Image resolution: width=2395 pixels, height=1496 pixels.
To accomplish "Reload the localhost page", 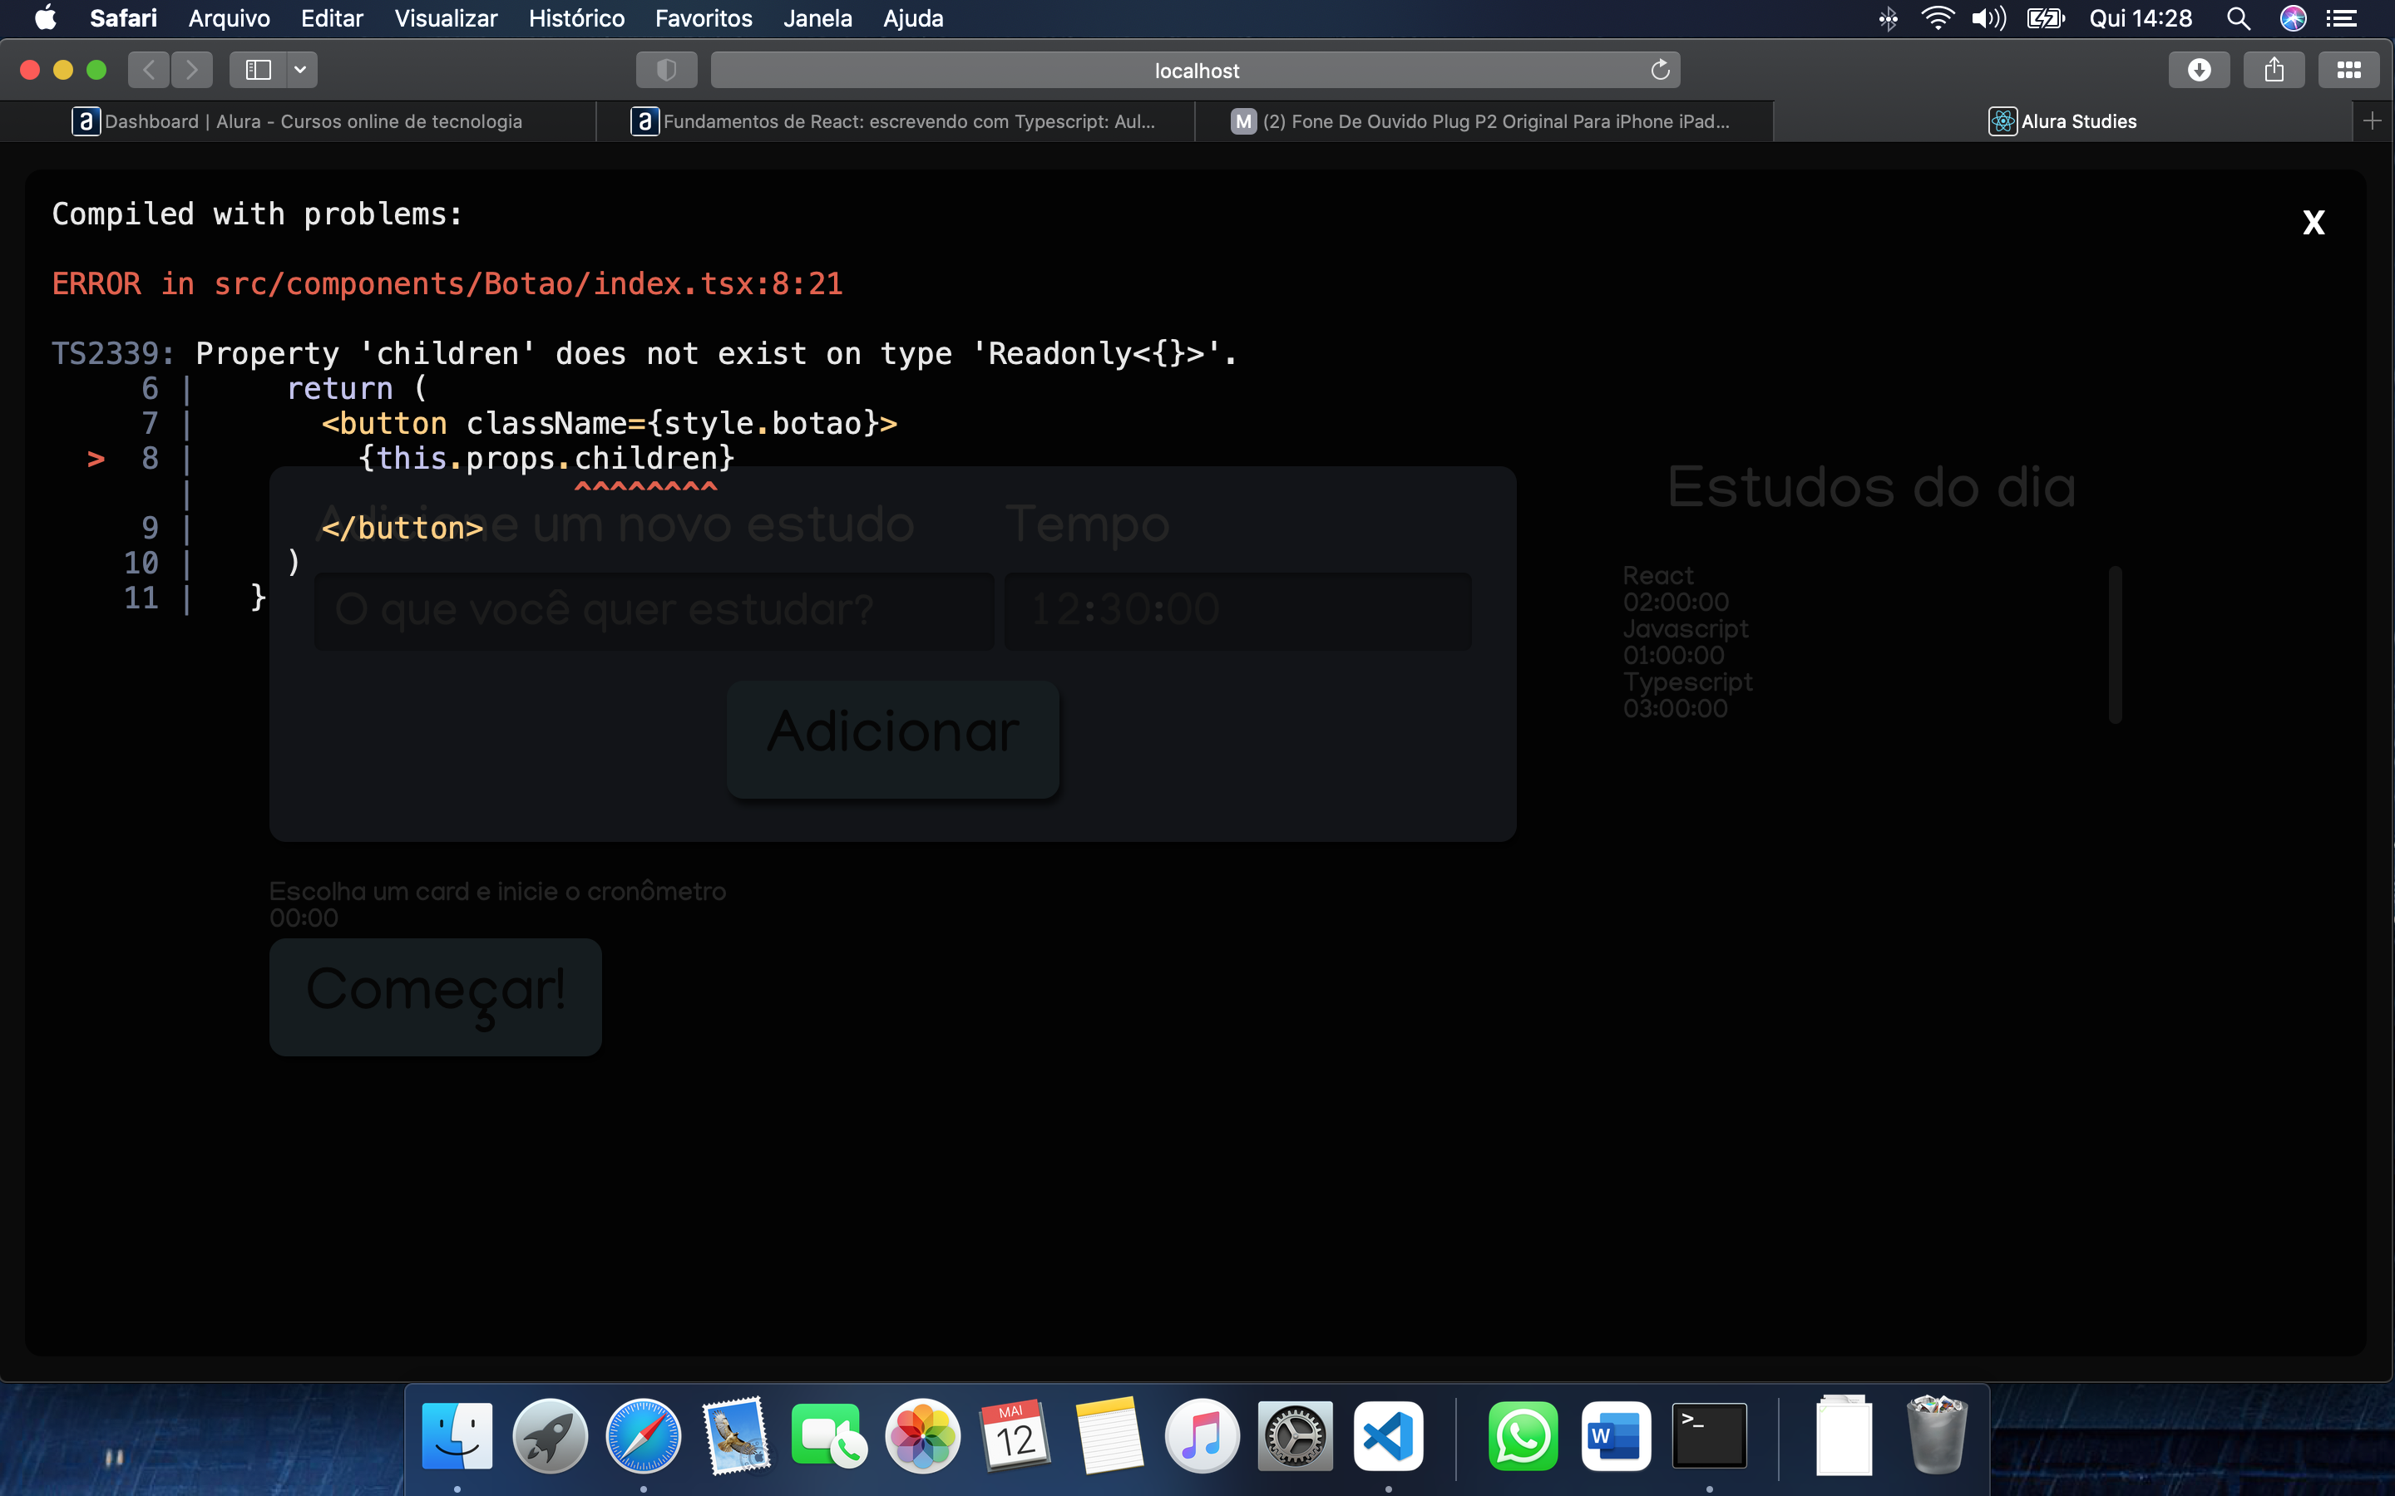I will pyautogui.click(x=1660, y=69).
